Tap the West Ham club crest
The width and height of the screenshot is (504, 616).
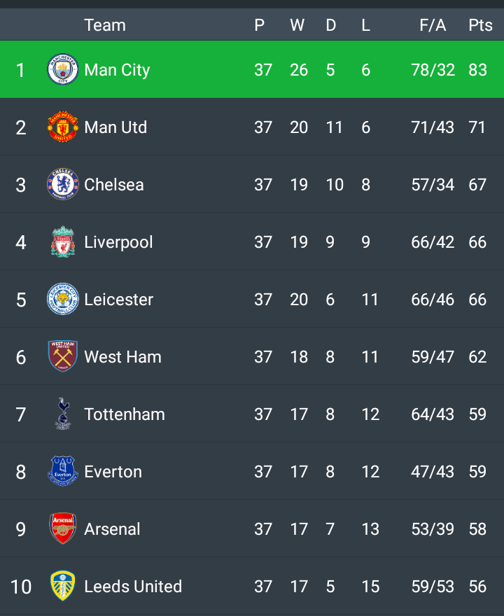pyautogui.click(x=63, y=357)
